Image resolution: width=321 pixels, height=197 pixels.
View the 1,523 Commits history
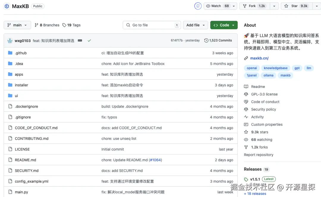point(218,40)
